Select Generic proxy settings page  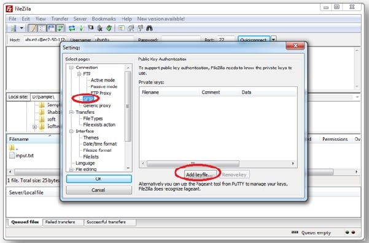(x=97, y=105)
